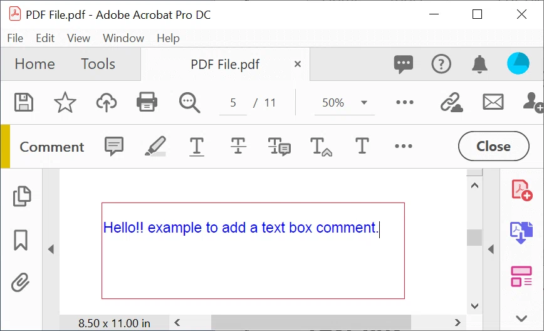The height and width of the screenshot is (331, 544).
Task: Click the vertical scrollbar down arrow
Action: pyautogui.click(x=474, y=306)
